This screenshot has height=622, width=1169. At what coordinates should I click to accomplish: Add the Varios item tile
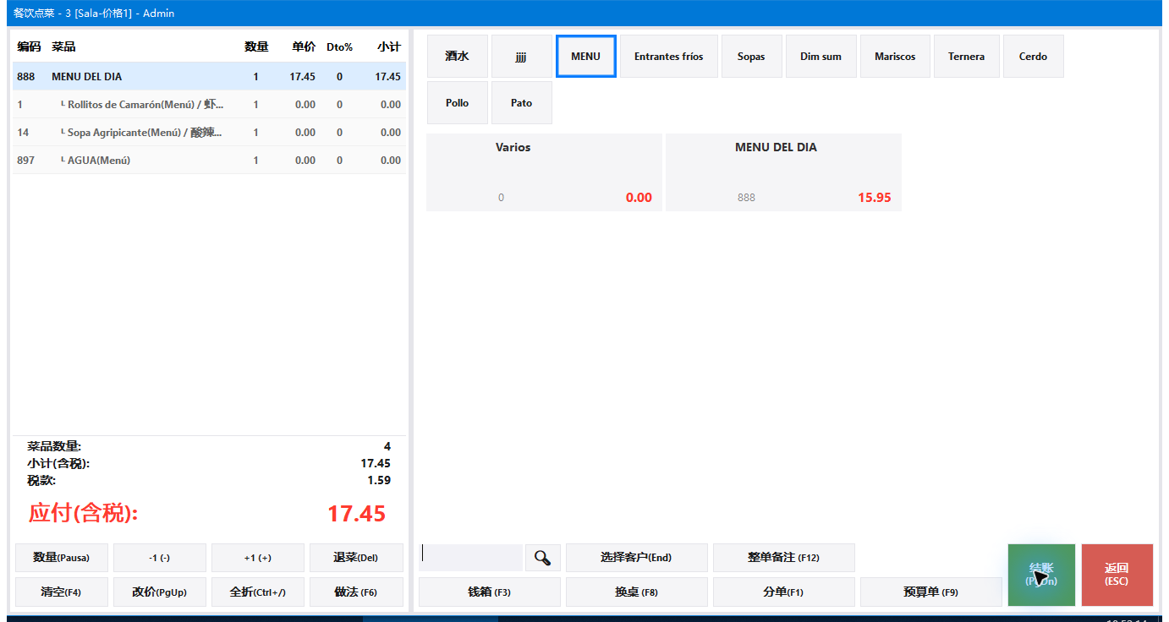(544, 172)
